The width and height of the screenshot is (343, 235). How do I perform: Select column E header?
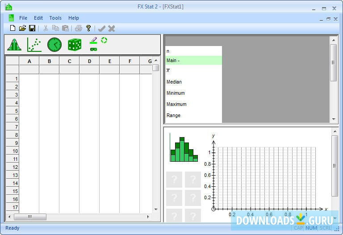[109, 61]
